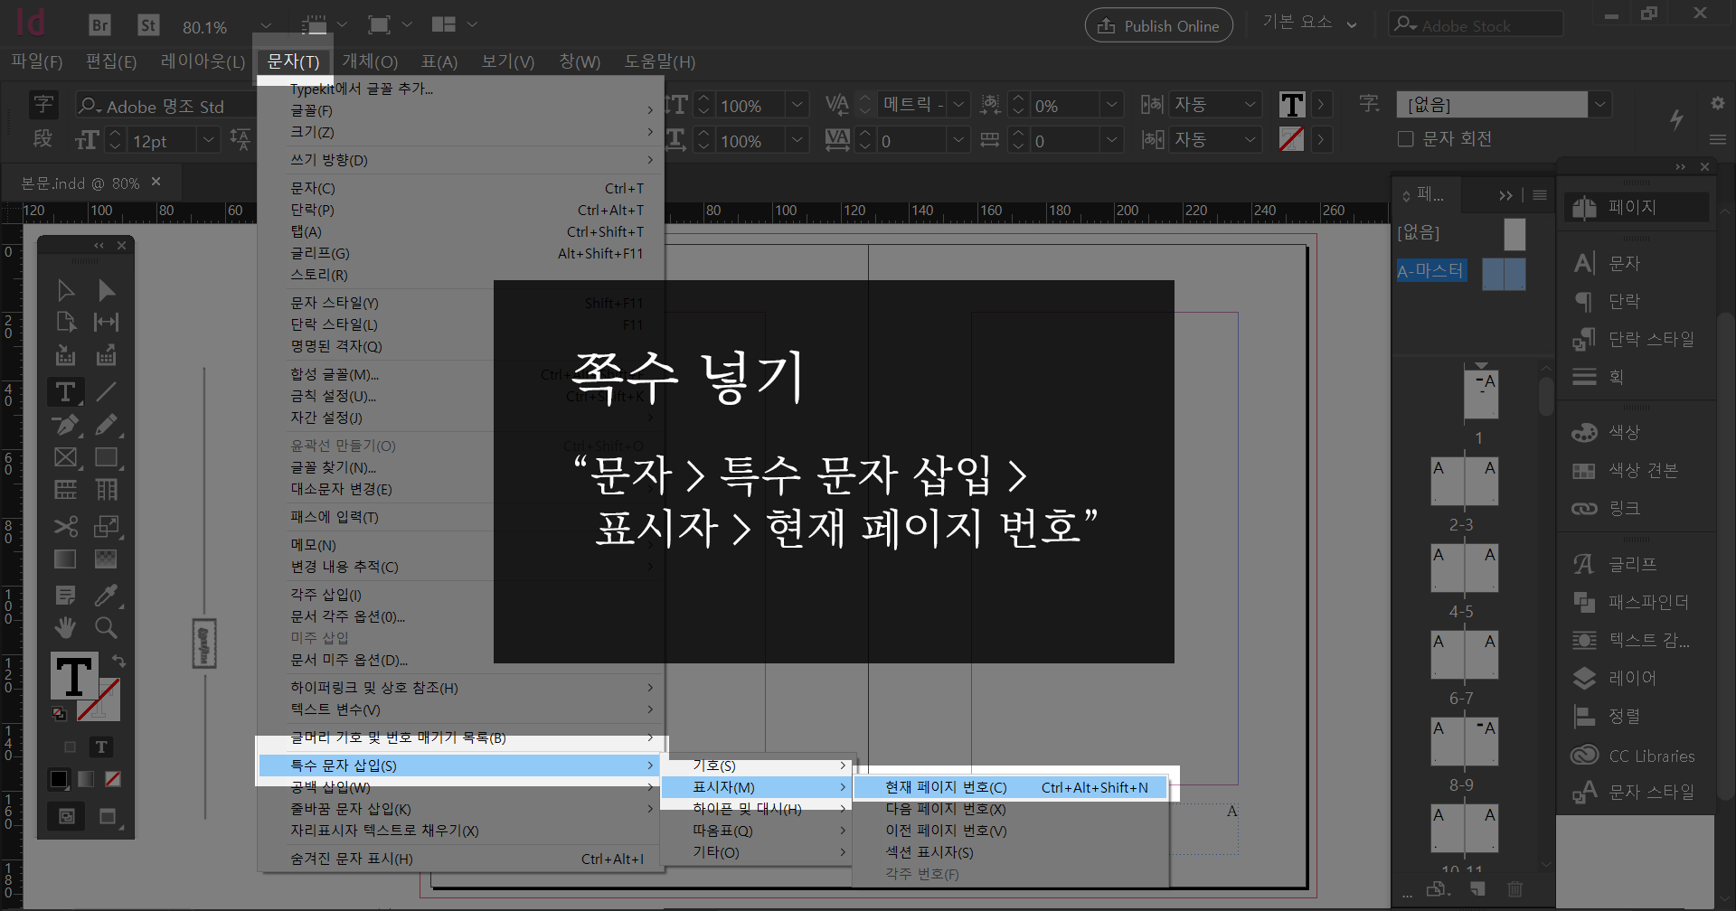Open the 정렬 panel

[1607, 716]
